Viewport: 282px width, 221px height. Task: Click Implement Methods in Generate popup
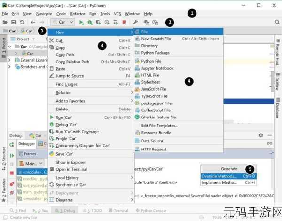228,182
